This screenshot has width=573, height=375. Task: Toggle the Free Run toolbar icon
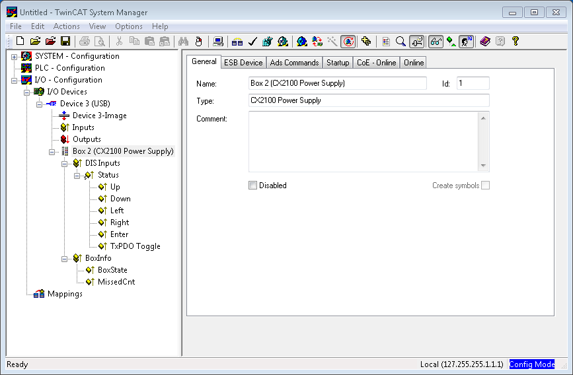(348, 41)
